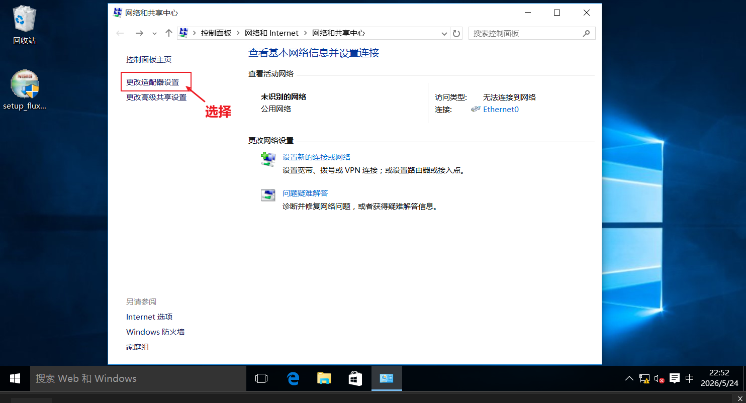Open Action Center notification icon
Viewport: 746px width, 403px height.
point(675,378)
